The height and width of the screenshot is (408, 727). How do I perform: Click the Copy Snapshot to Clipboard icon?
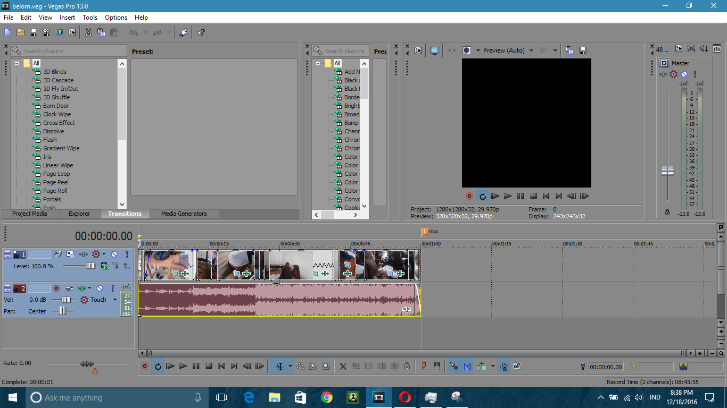568,50
